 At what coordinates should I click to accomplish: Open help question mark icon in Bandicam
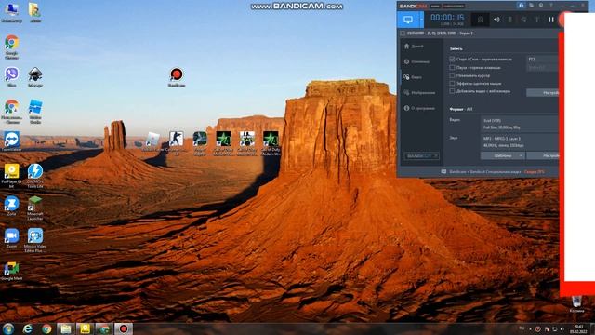[x=551, y=6]
